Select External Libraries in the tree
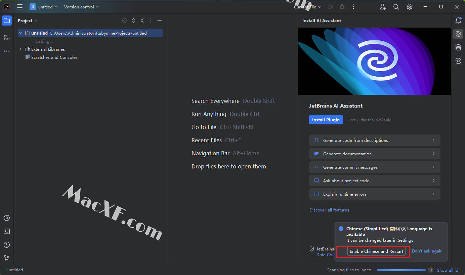Viewport: 465px width, 275px height. click(x=48, y=49)
